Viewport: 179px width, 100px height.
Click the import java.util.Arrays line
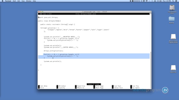(48, 17)
